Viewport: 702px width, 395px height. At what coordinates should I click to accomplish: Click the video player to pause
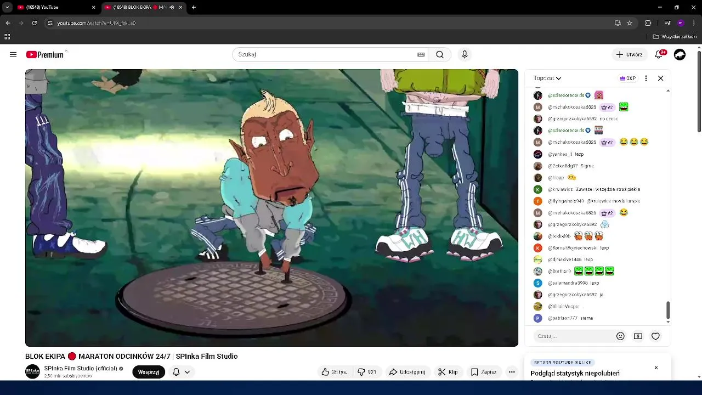point(271,207)
